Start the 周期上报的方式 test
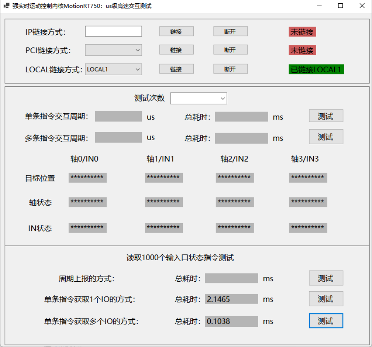This screenshot has width=372, height=347. point(326,278)
